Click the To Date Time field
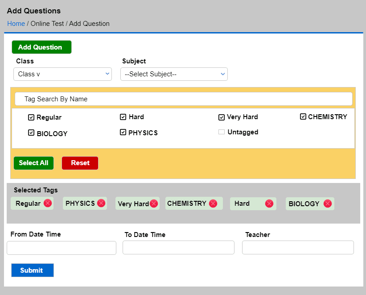The height and width of the screenshot is (295, 366). coord(179,247)
